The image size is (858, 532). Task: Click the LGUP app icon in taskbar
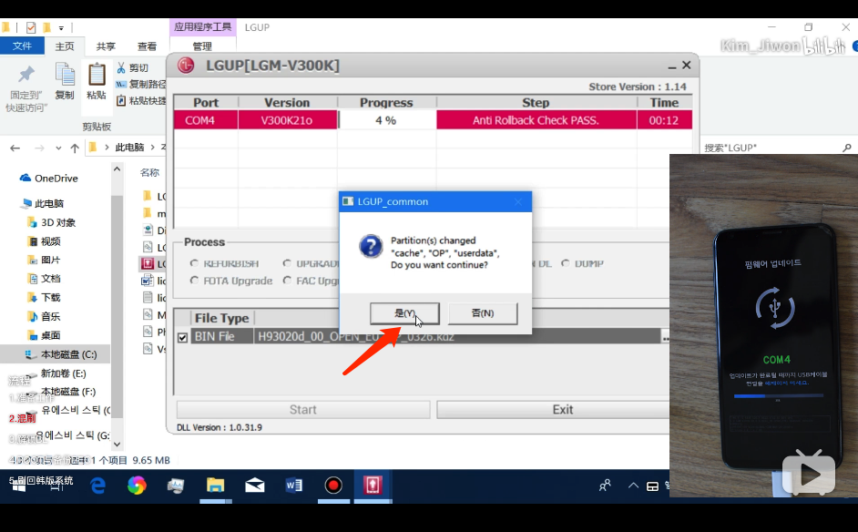point(373,486)
